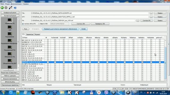The width and height of the screenshot is (170, 95).
Task: Open the Справка menu
Action: (x=26, y=4)
